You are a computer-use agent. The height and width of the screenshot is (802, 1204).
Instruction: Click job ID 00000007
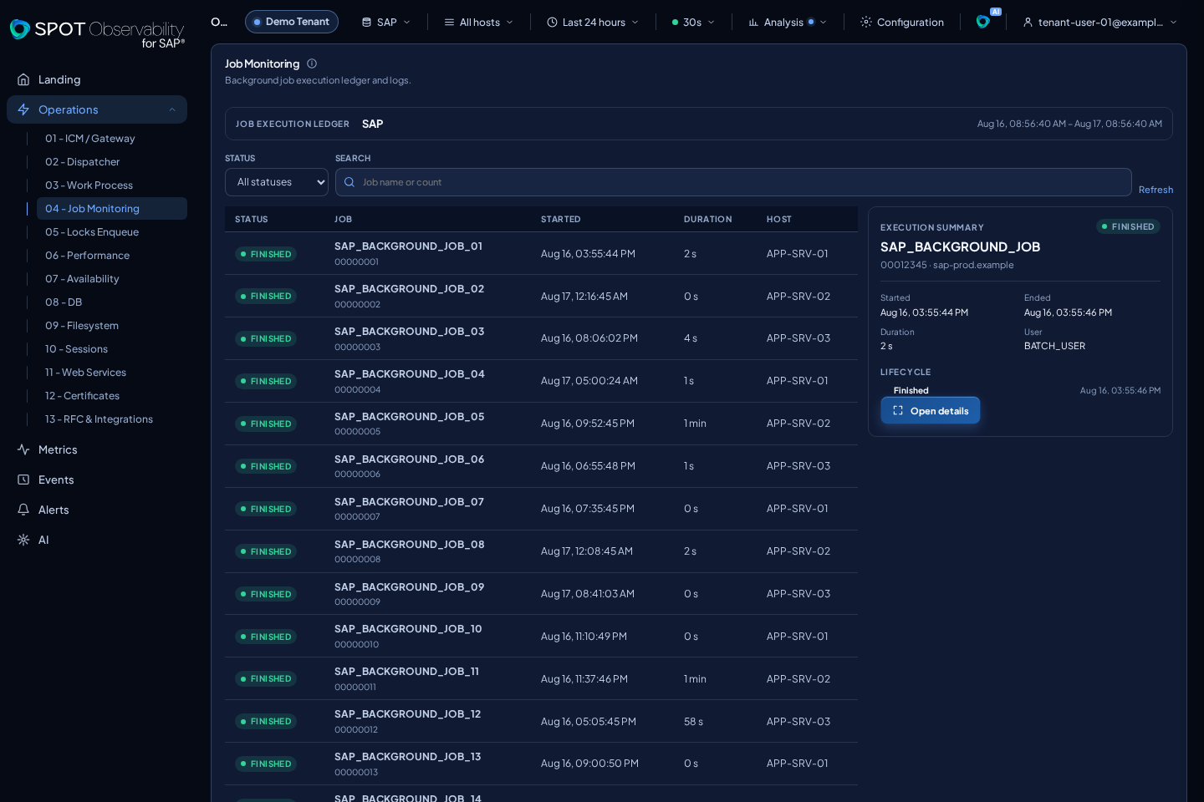(x=357, y=516)
